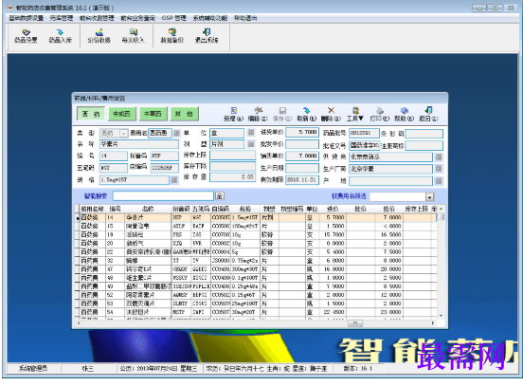
Task: Select the table row numbered 52
Action: coord(257,295)
